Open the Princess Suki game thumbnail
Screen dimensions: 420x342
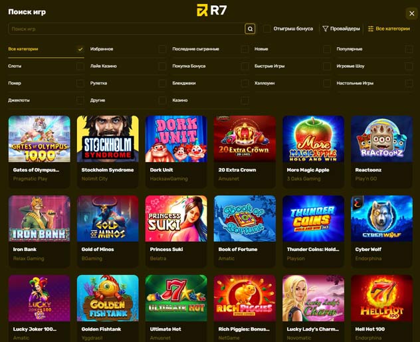coord(176,218)
